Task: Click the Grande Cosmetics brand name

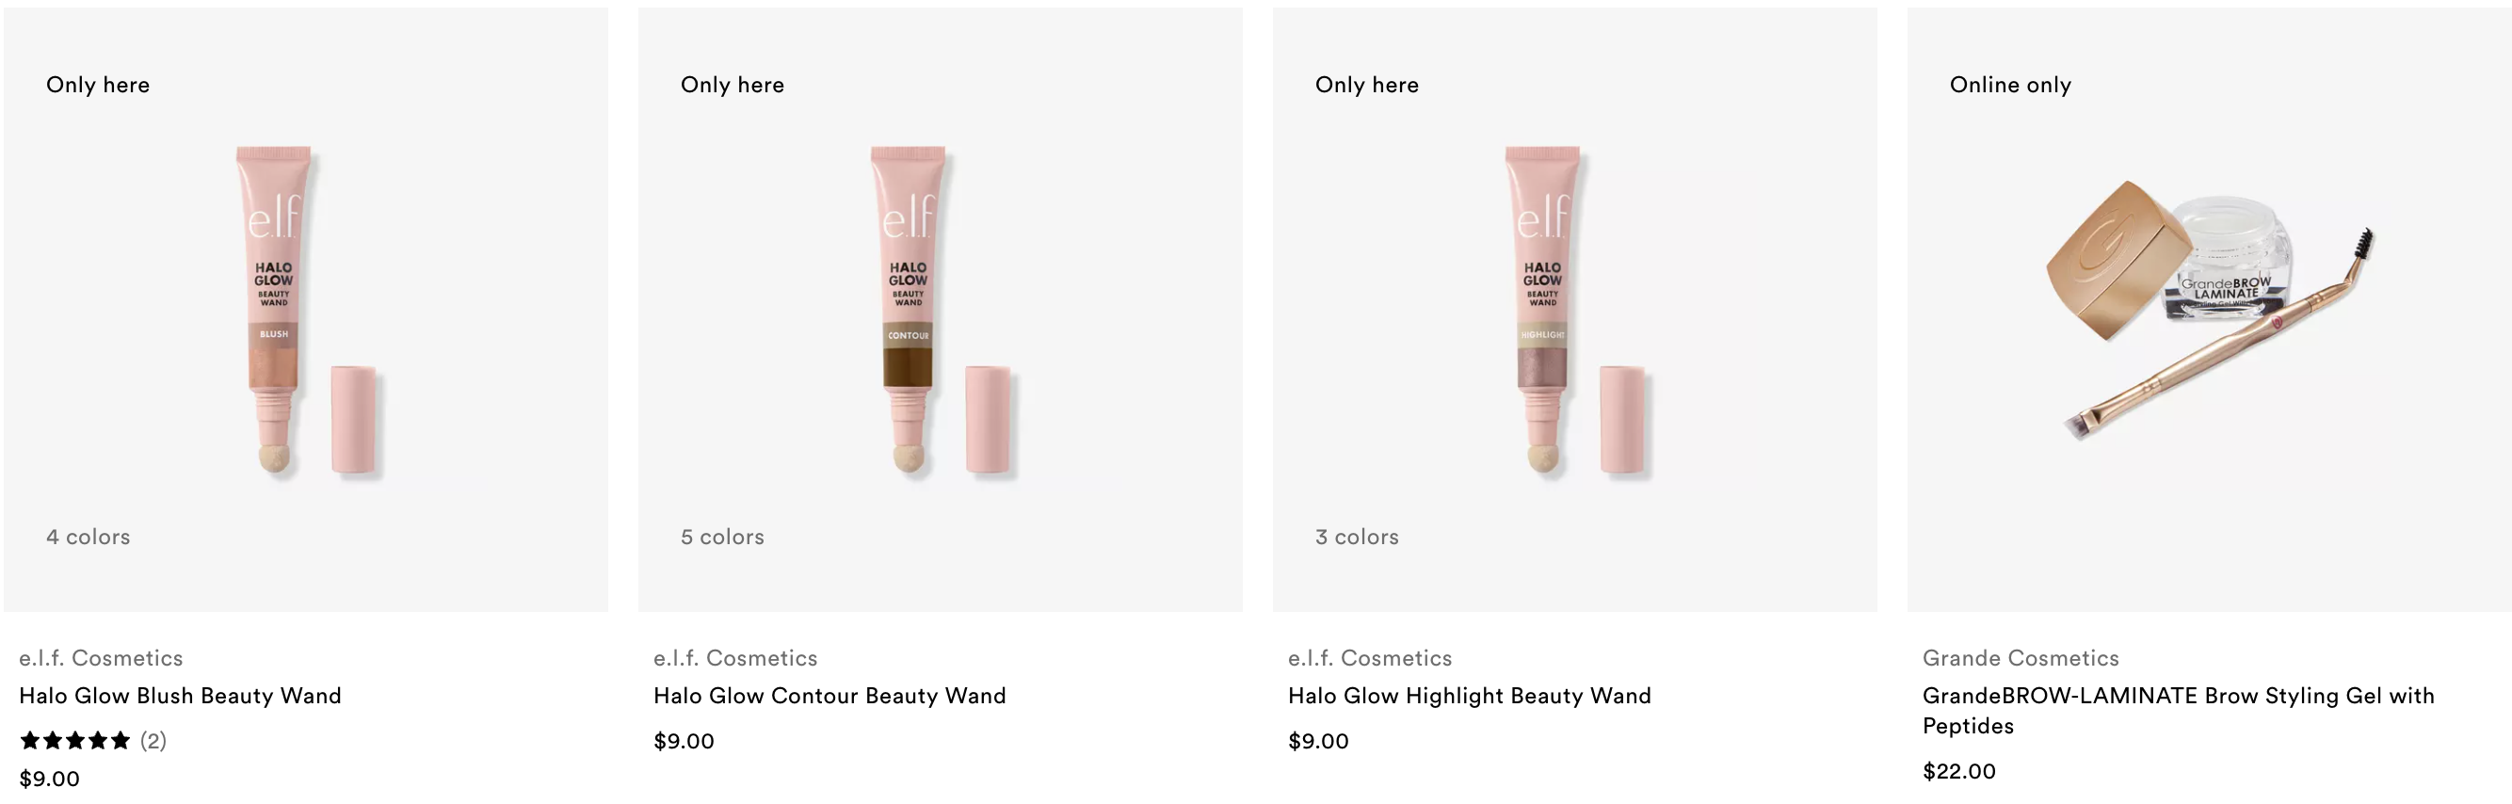Action: pyautogui.click(x=2021, y=658)
